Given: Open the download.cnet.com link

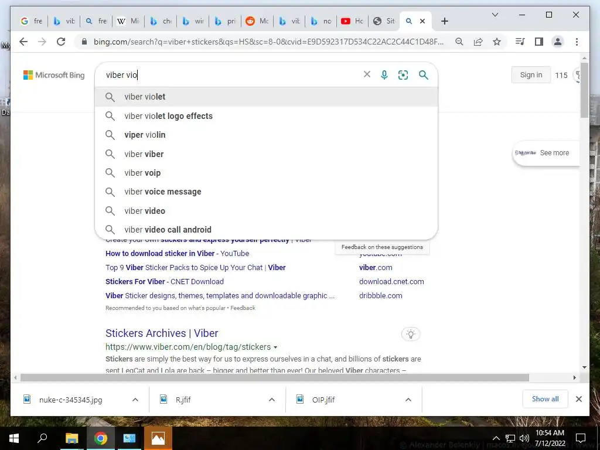Looking at the screenshot, I should (x=391, y=282).
